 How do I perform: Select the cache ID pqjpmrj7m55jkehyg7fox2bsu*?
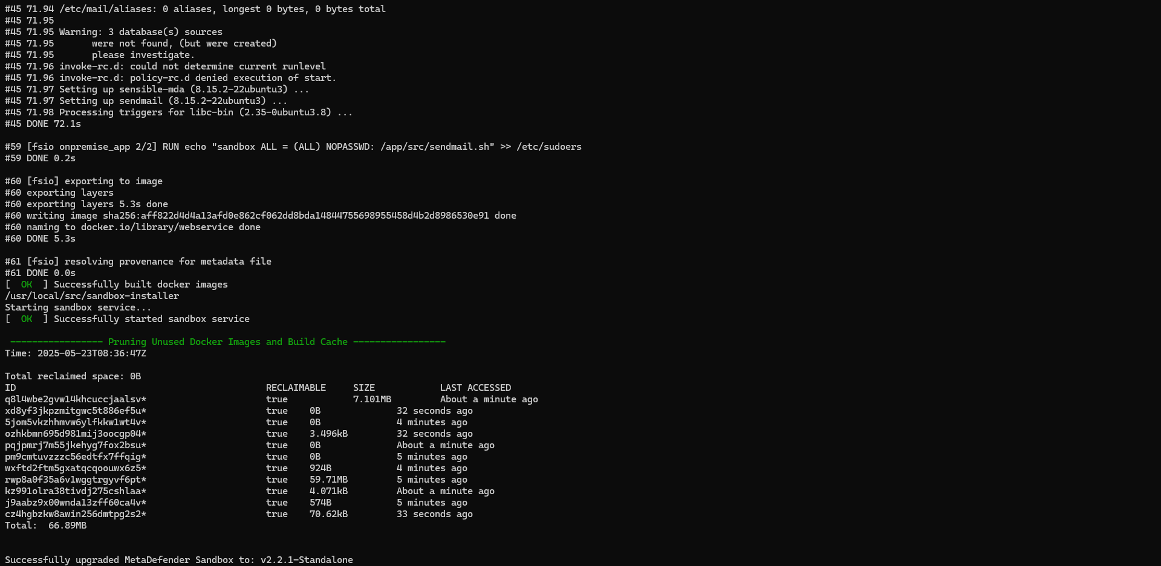(x=76, y=445)
